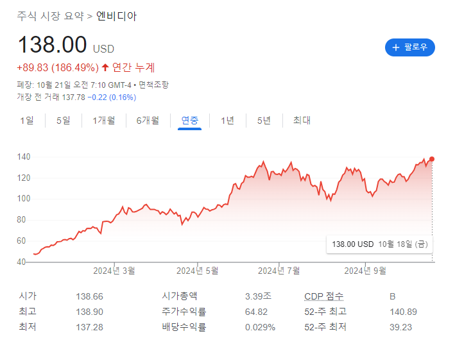Click the CDP score value B

pyautogui.click(x=392, y=296)
